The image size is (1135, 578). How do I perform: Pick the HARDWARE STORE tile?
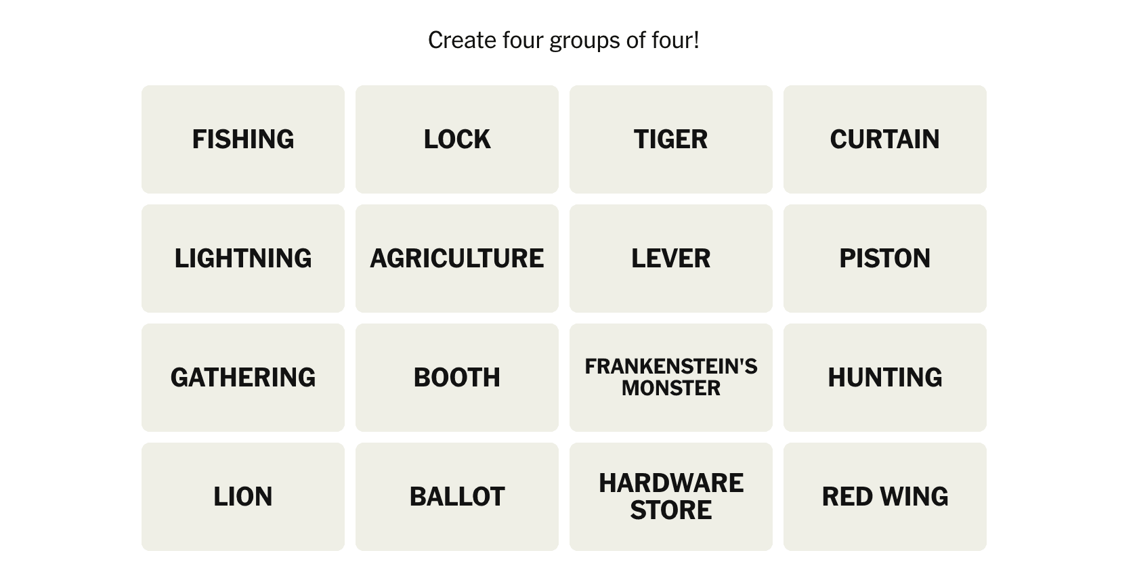click(670, 497)
